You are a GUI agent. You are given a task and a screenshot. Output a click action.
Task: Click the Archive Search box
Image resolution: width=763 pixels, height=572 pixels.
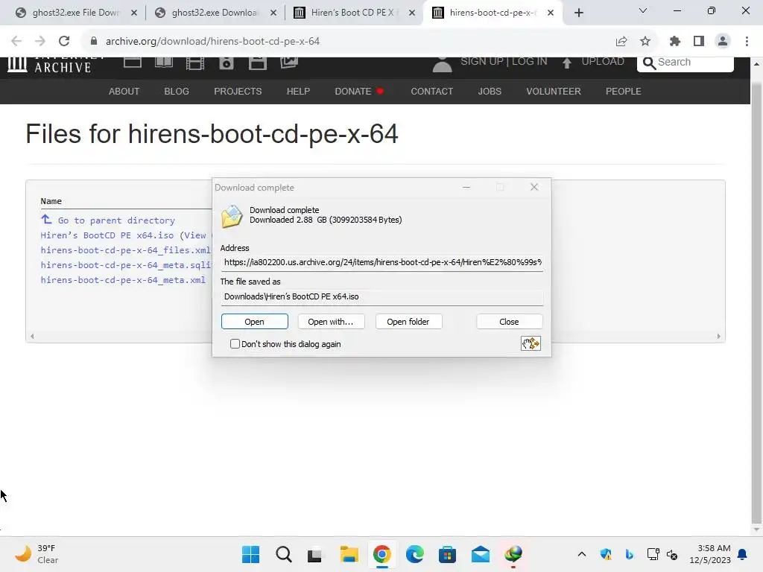(686, 63)
